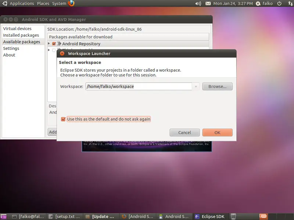Screen dimensions: 294x220
Task: Open the volume control in the top panel
Action: click(x=198, y=3)
